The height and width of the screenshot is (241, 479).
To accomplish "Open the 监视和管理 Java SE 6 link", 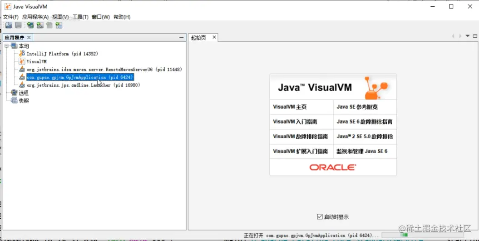I will tap(362, 151).
